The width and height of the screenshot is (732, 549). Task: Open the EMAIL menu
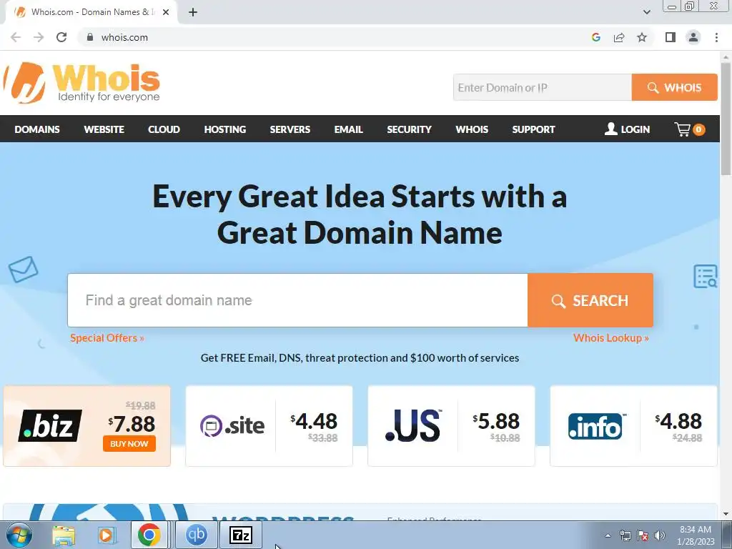348,129
